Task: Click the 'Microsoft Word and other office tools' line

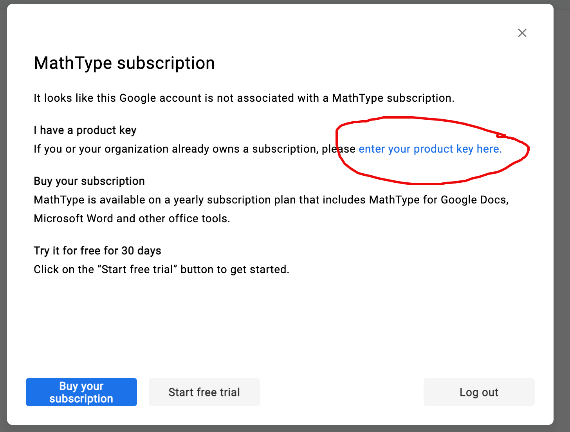Action: point(132,218)
